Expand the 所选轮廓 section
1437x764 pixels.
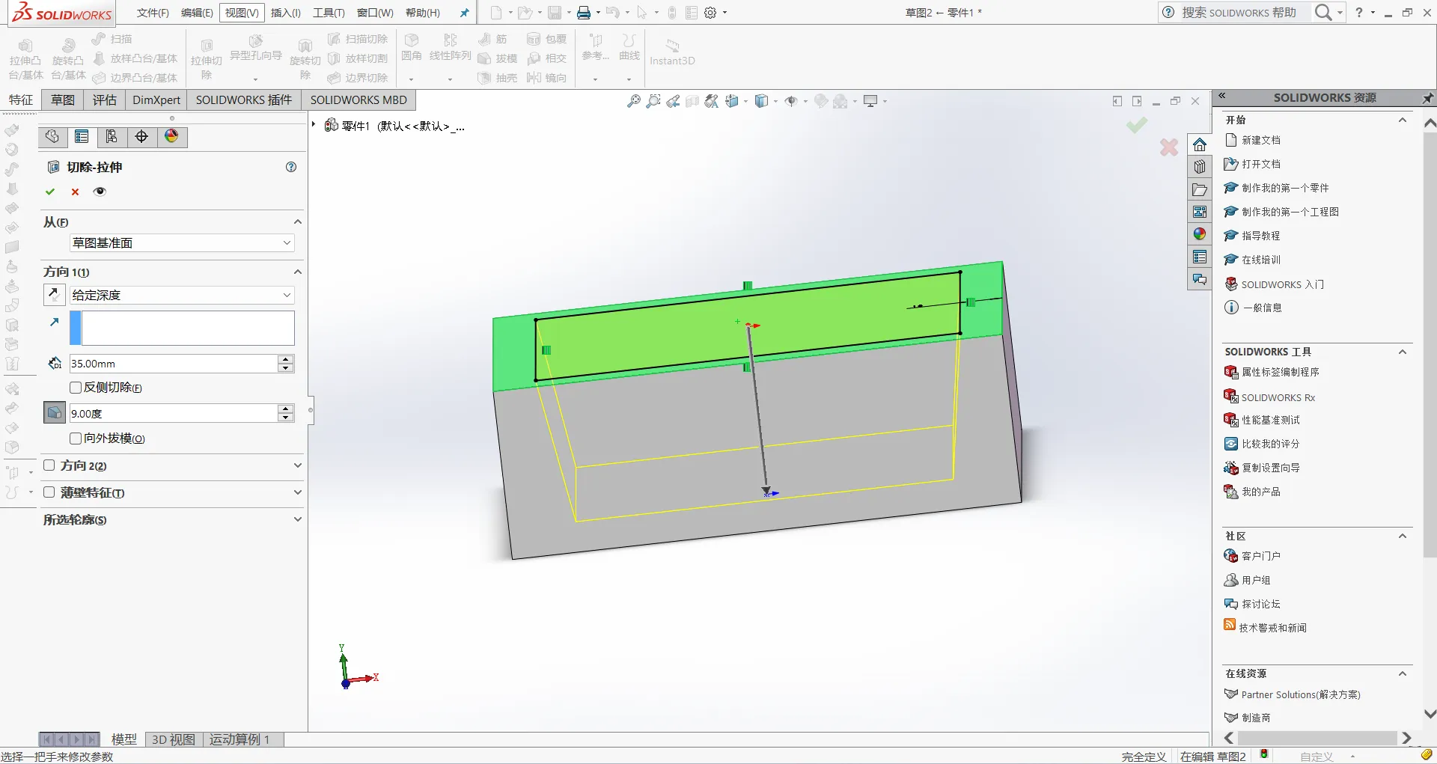[x=172, y=519]
